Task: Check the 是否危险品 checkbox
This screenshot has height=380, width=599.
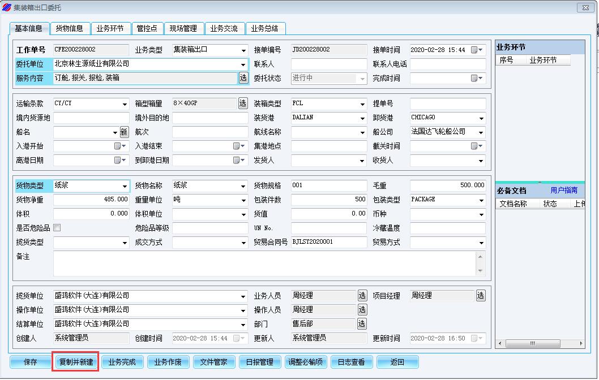Action: tap(57, 228)
